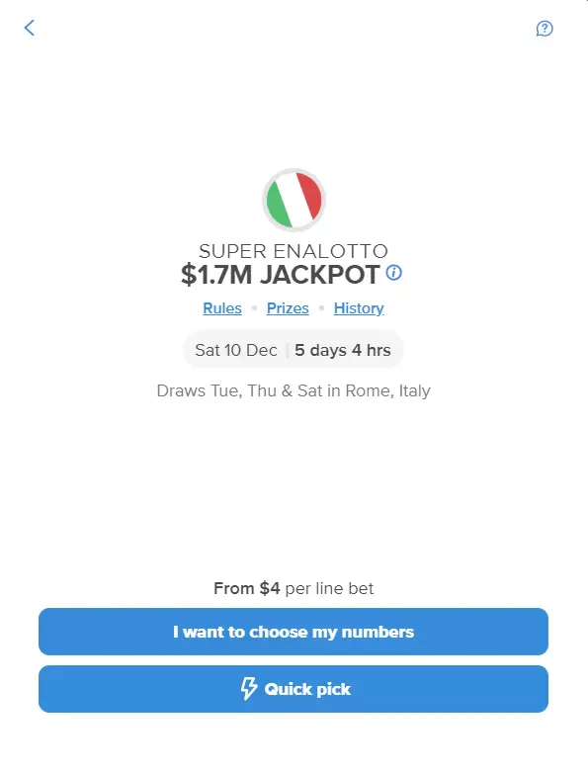This screenshot has height=773, width=588.
Task: Click the SUPER ENALOTTO title
Action: click(x=294, y=251)
